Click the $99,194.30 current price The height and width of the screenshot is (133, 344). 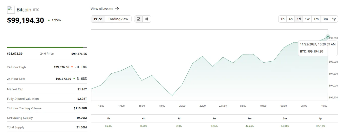tap(26, 20)
